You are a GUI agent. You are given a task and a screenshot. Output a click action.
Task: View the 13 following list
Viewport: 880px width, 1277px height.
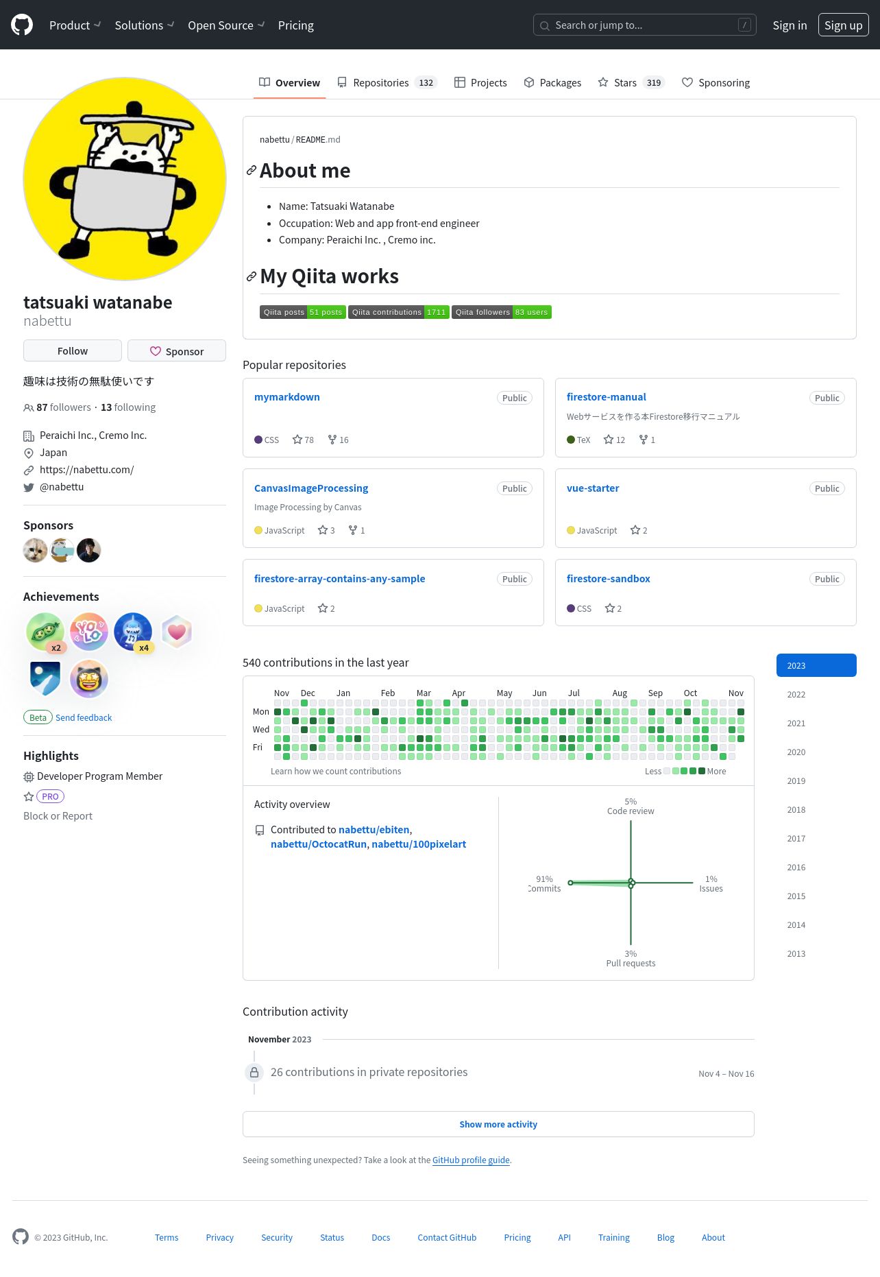coord(128,407)
